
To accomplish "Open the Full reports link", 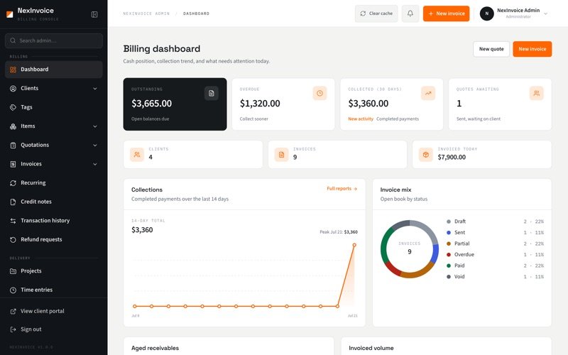I will click(x=342, y=189).
